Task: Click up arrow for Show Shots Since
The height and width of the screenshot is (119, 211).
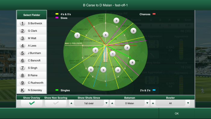Action: tap(71, 103)
